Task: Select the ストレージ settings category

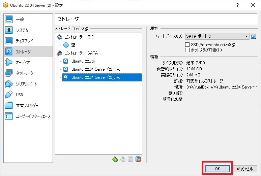Action: pos(28,51)
